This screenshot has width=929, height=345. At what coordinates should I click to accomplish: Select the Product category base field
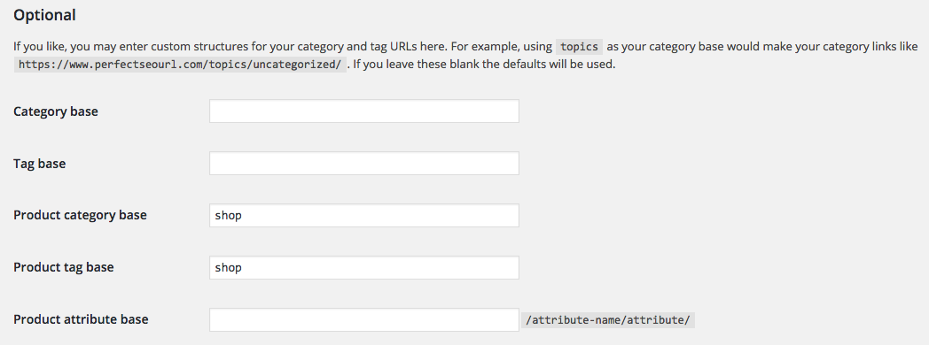point(363,215)
